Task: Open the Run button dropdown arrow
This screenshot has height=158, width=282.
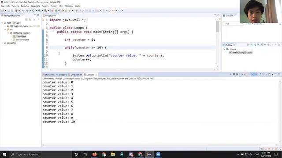Action: pos(36,11)
